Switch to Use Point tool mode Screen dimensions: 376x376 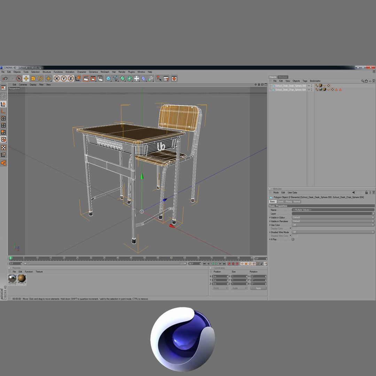[3, 118]
